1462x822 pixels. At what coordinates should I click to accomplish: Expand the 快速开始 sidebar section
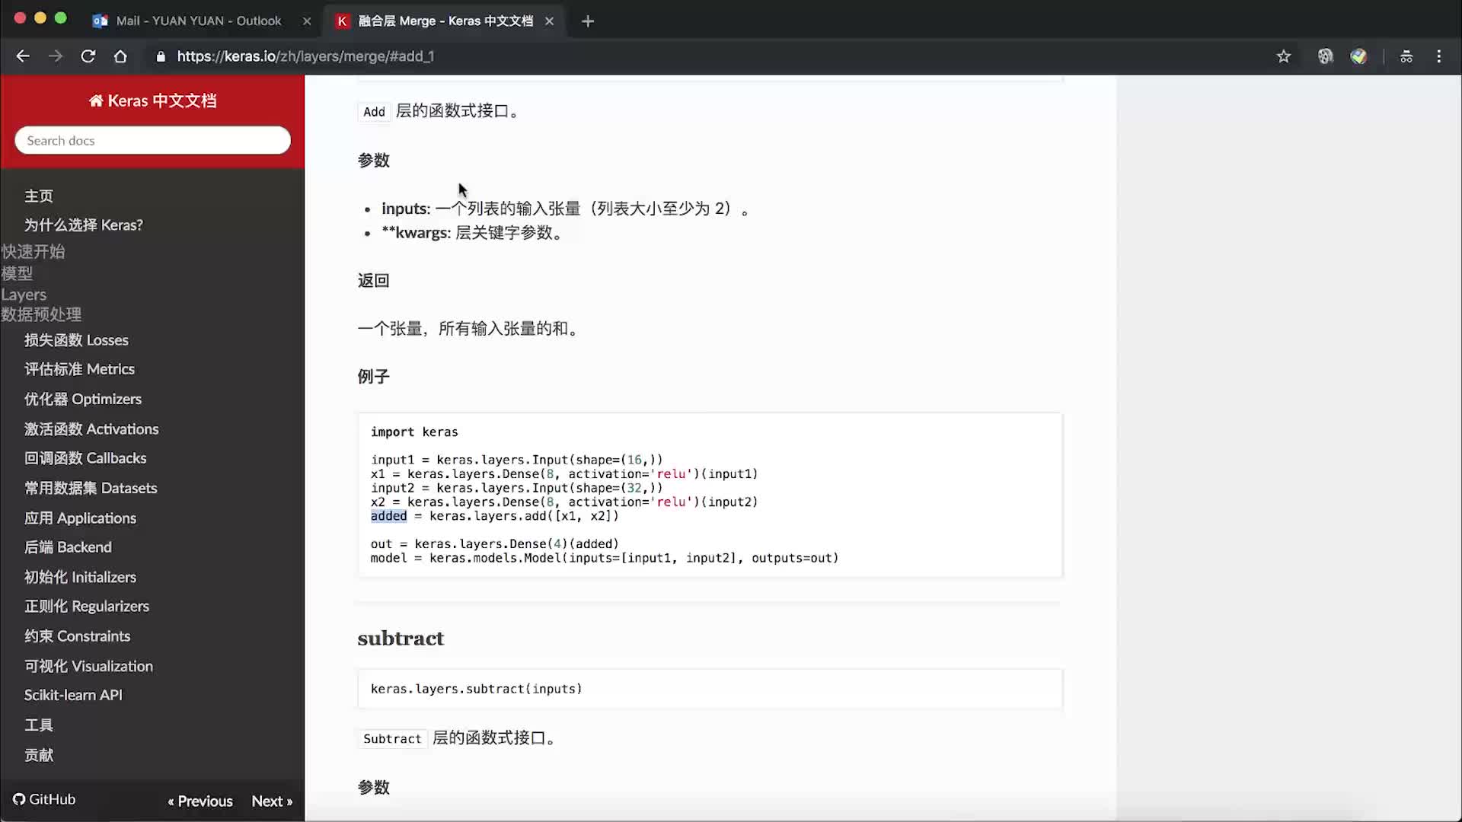(34, 251)
